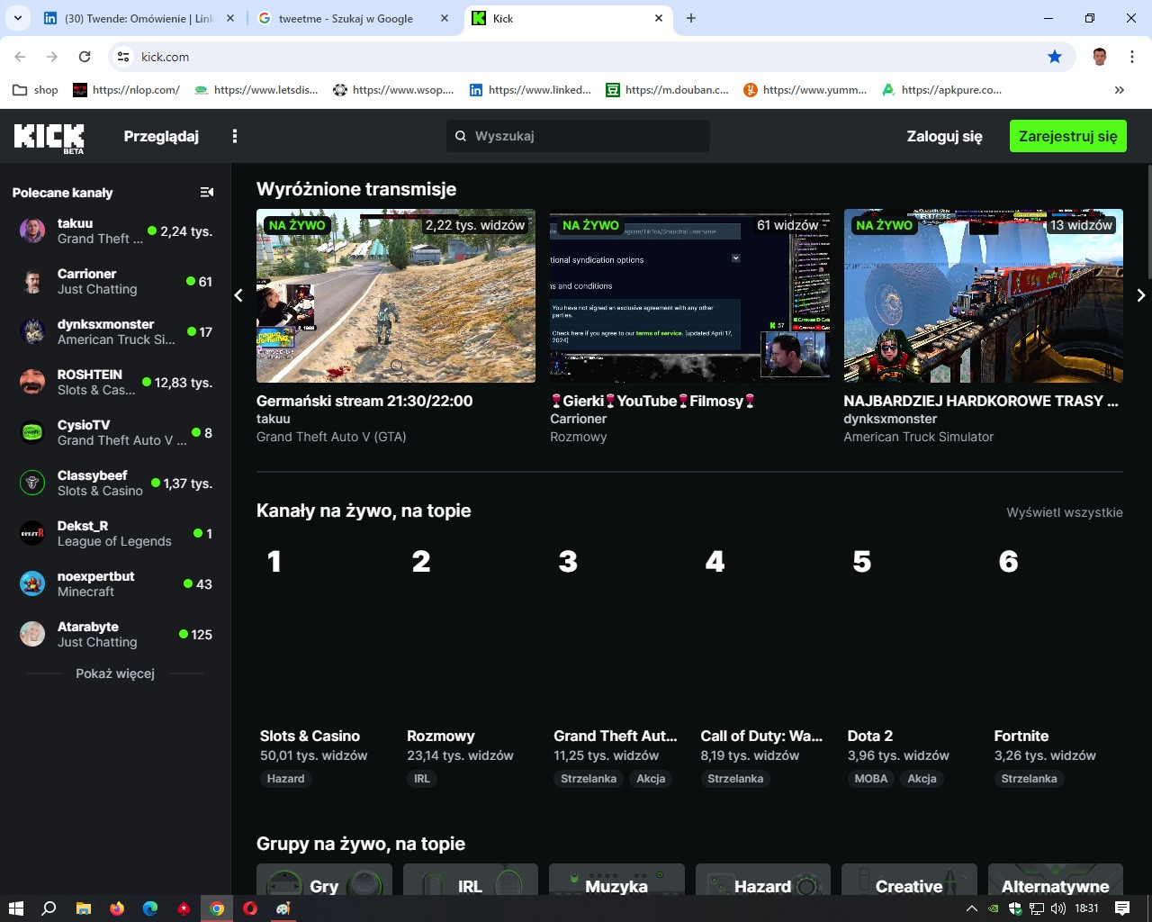Open a new browser tab
Screen dimensions: 1152x922
pyautogui.click(x=690, y=18)
